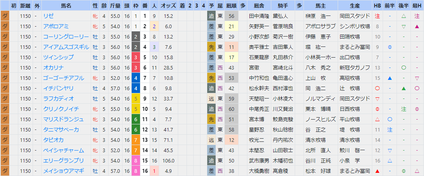Screen dimensions: 424x176
Task: Click red ◎ in クリノクノイチ's HB column
Action: [377, 109]
